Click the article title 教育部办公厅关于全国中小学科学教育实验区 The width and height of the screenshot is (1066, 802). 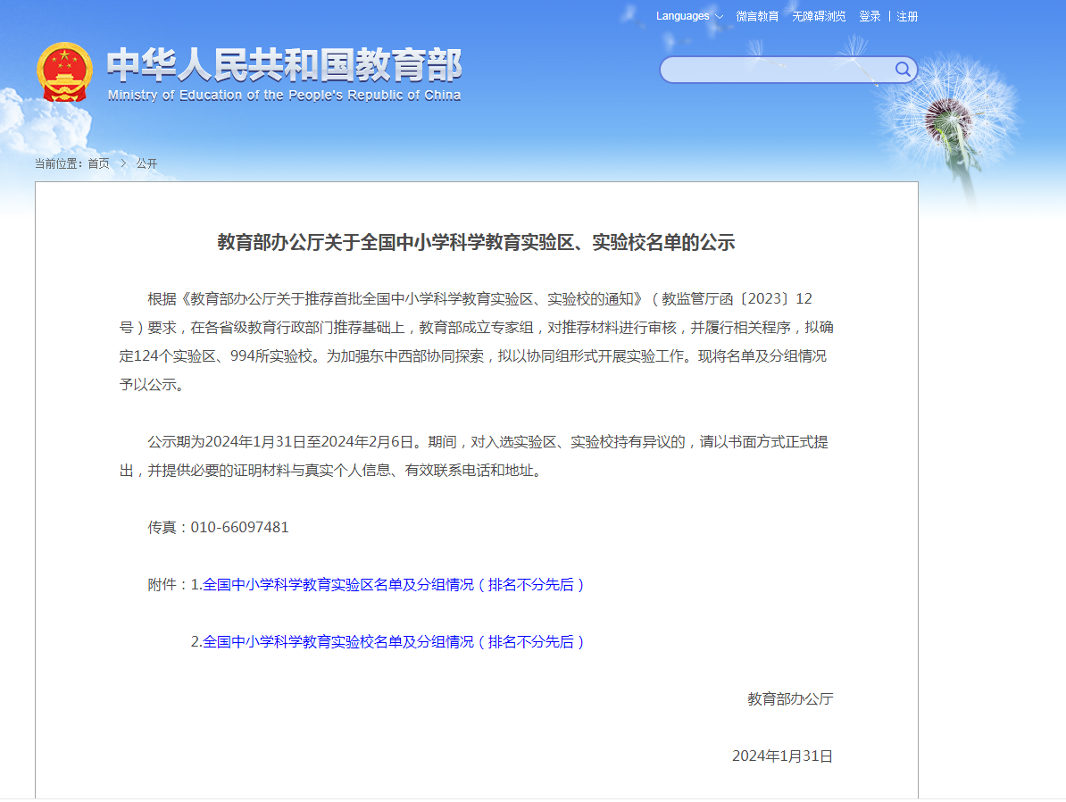tap(476, 242)
